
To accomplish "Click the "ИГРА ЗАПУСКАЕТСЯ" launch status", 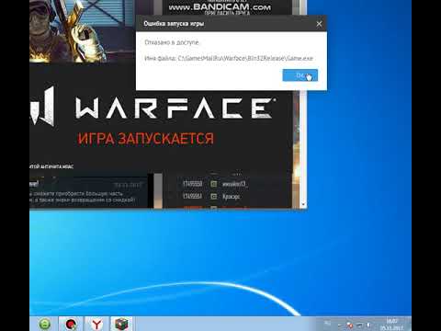I will [146, 139].
